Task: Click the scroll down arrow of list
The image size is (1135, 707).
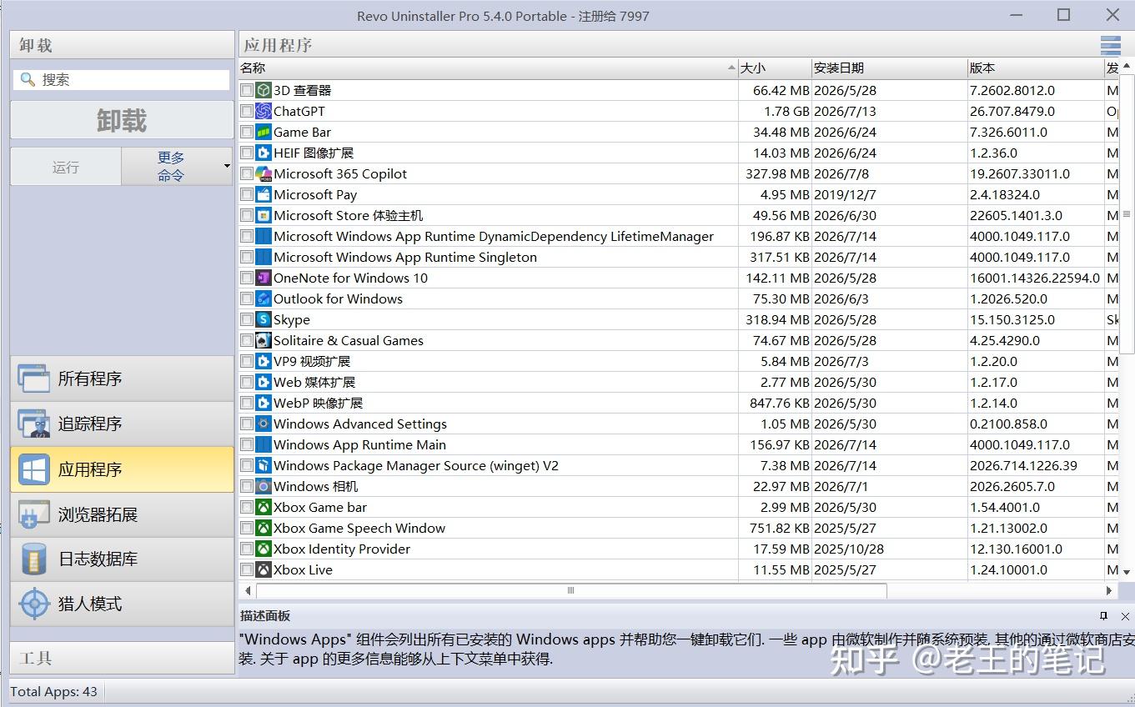Action: 1127,572
